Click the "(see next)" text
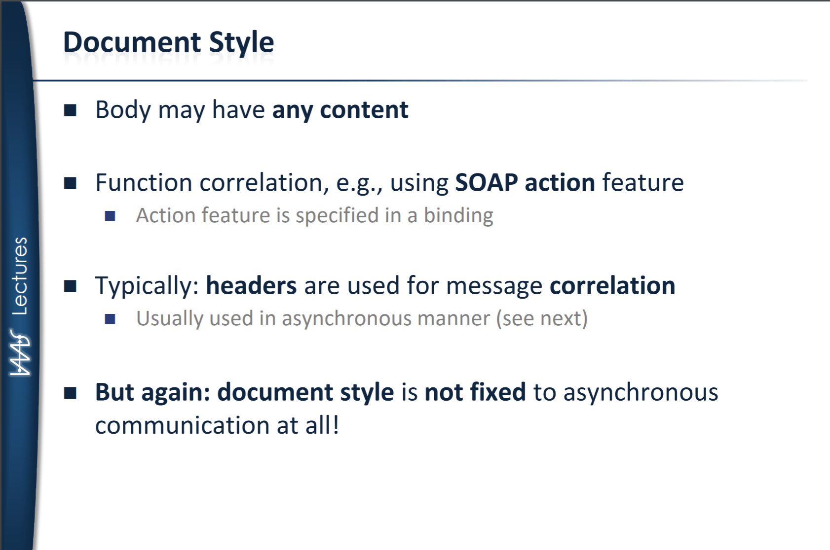 point(542,318)
